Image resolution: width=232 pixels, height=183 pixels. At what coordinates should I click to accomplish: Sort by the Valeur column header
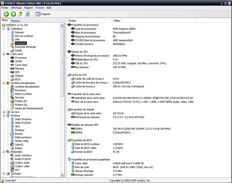153,21
